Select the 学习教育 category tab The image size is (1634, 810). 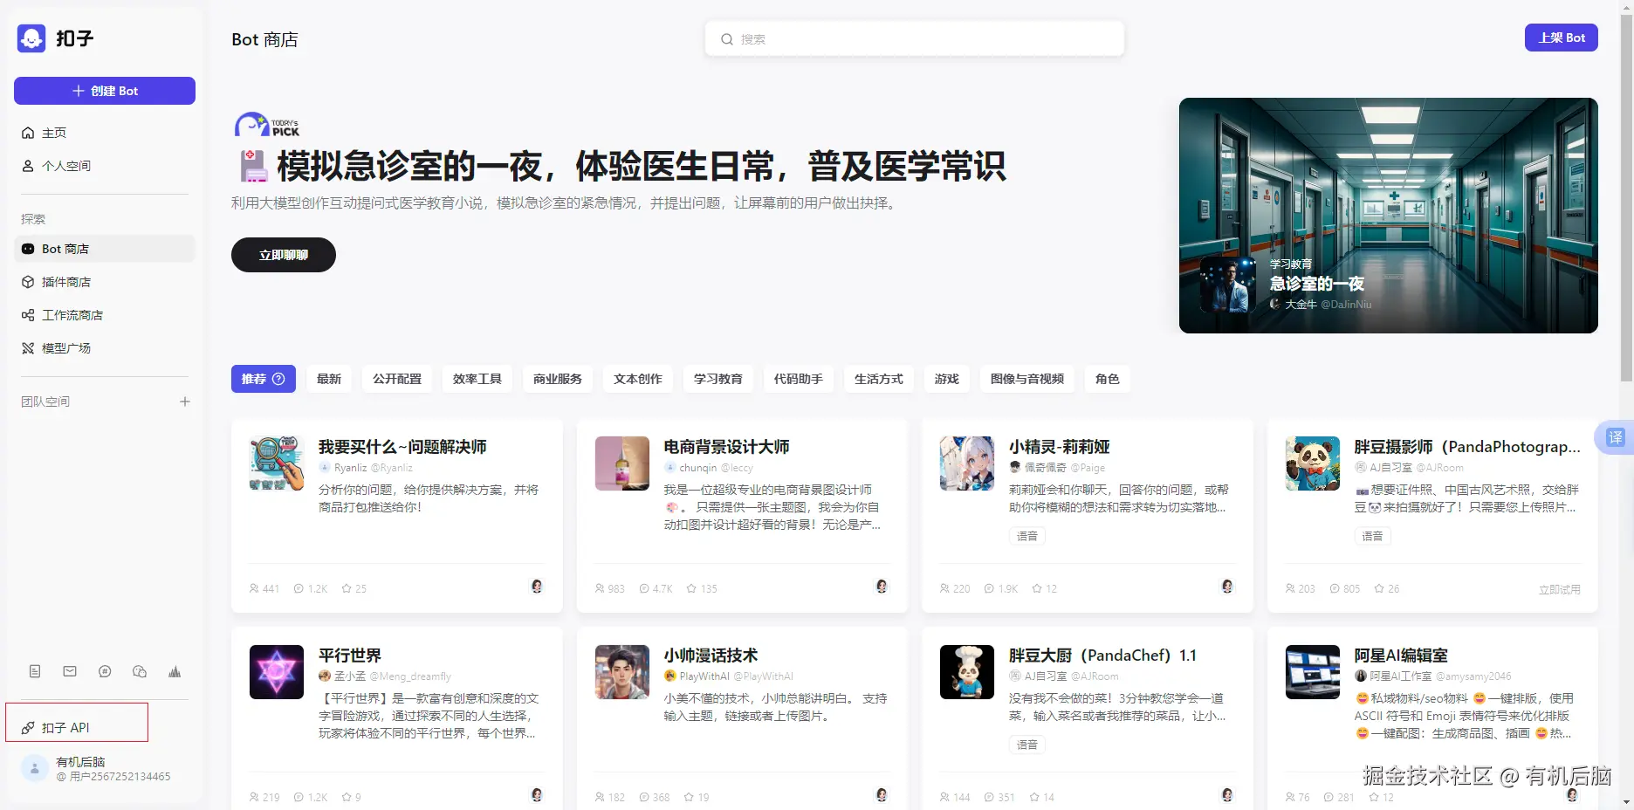pyautogui.click(x=718, y=379)
